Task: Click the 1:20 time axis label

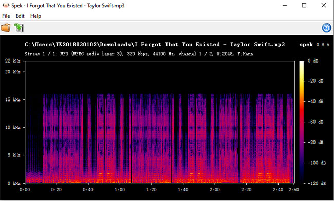Action: point(151,190)
